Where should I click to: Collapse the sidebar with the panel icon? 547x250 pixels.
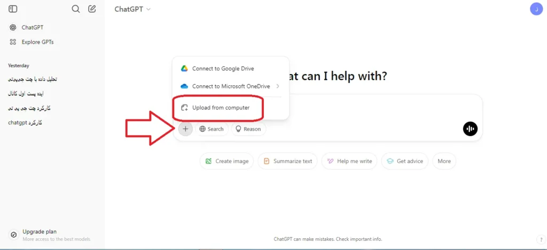point(13,9)
